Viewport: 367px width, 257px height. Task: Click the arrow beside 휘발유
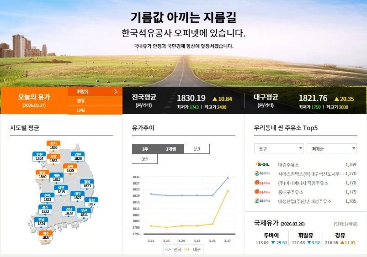pyautogui.click(x=116, y=91)
